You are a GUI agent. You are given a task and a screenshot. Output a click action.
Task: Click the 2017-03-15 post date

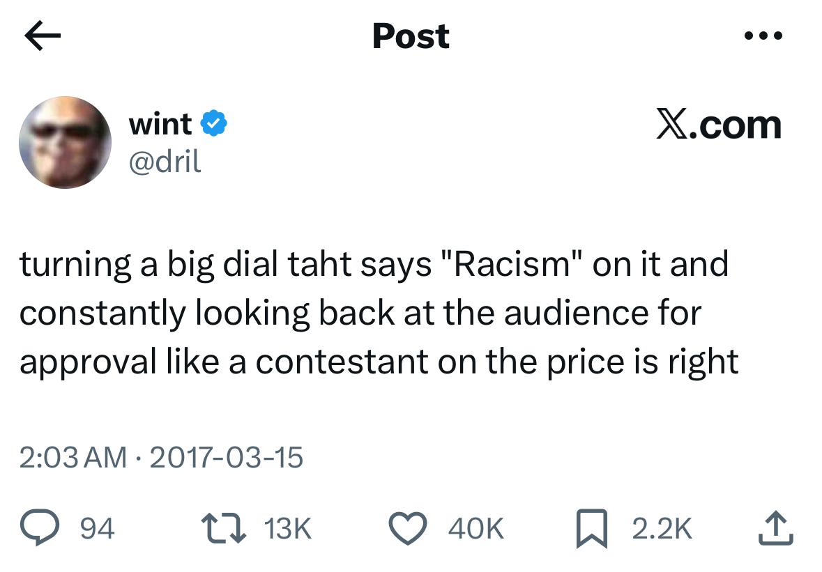click(x=226, y=458)
